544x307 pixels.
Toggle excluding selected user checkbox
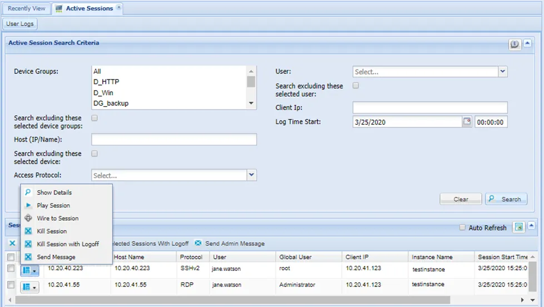[355, 85]
